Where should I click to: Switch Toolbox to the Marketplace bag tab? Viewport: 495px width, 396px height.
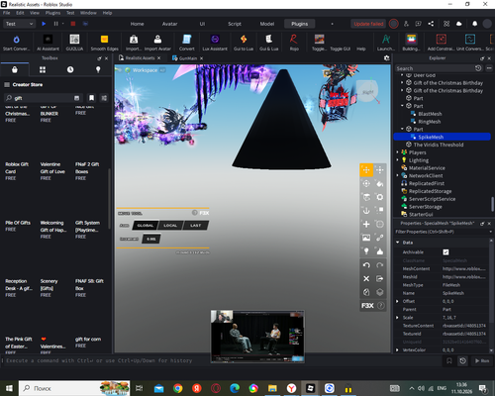click(15, 69)
